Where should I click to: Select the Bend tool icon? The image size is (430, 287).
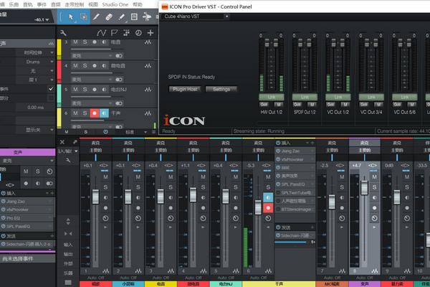147,17
